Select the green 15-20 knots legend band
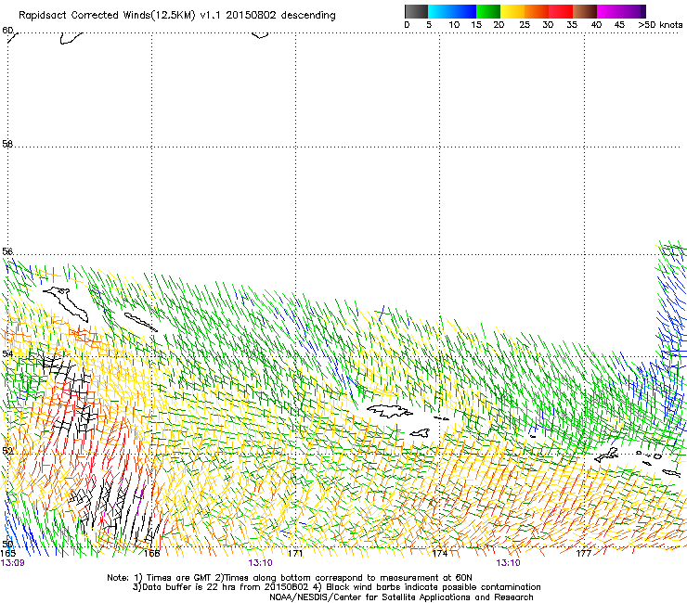The width and height of the screenshot is (687, 603). click(x=488, y=11)
